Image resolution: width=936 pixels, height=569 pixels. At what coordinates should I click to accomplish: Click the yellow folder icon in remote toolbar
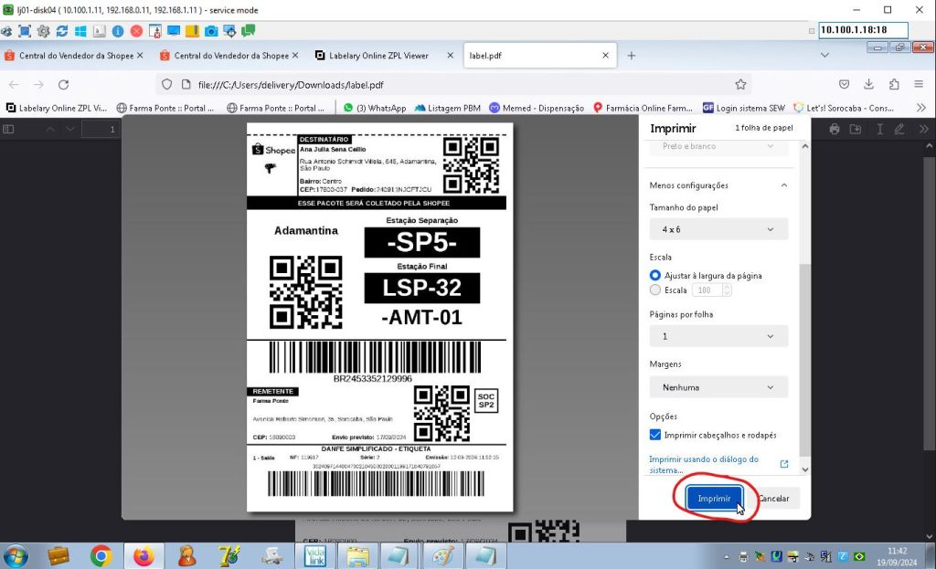point(192,30)
